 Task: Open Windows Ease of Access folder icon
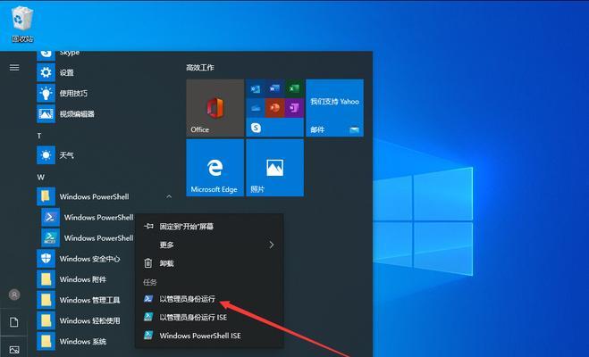click(x=46, y=320)
